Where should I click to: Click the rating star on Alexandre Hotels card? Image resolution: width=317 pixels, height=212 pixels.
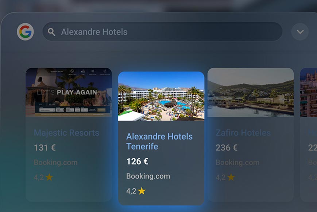[x=142, y=191]
